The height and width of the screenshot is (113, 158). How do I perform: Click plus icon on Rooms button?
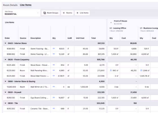[64, 13]
